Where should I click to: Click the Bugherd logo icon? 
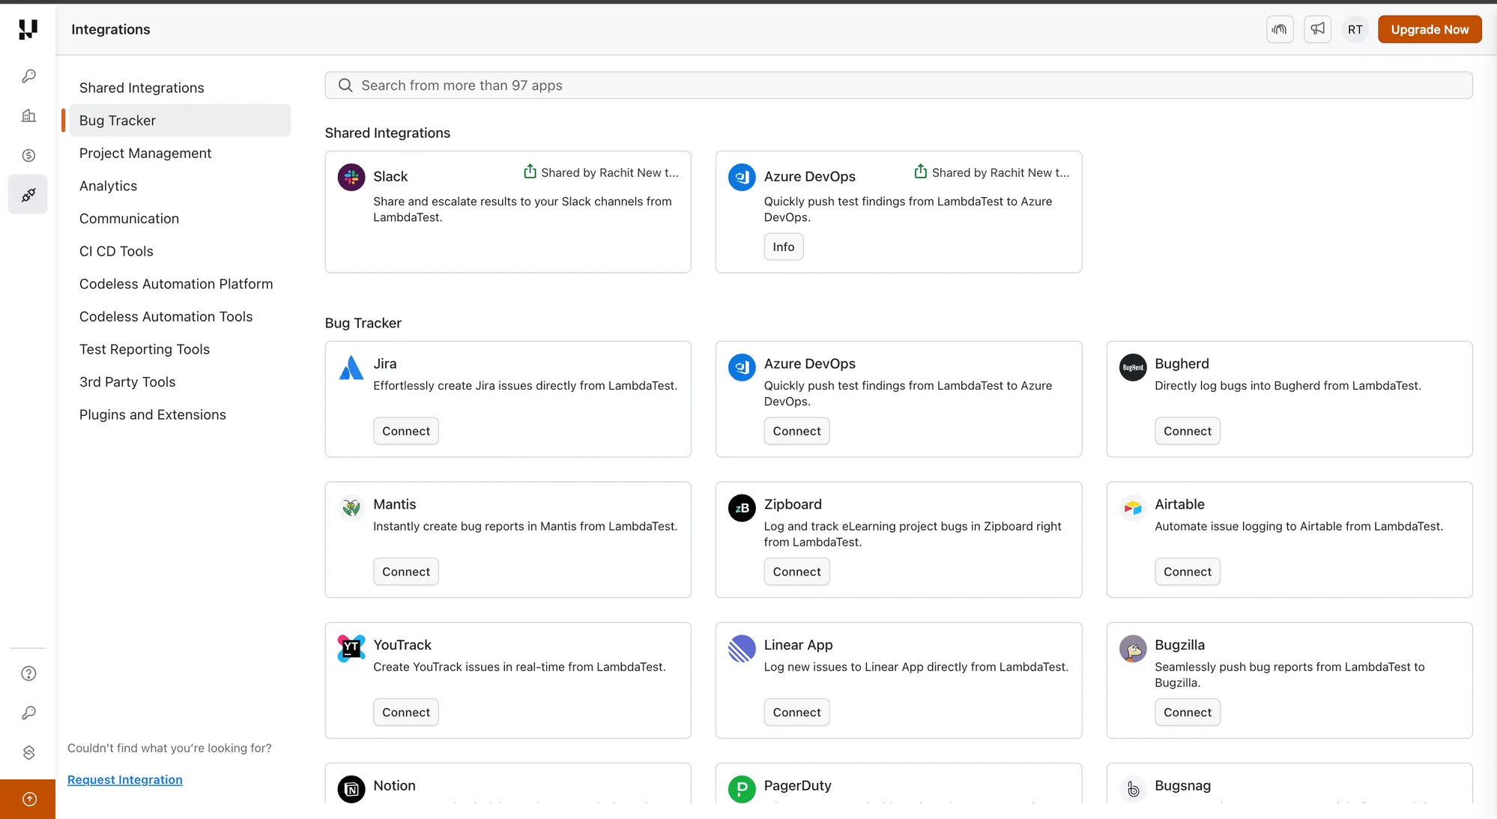1133,367
